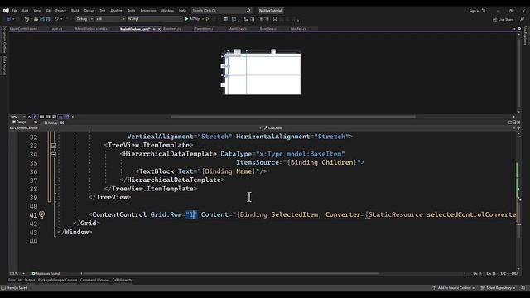Click Start Without Debugging outline play icon

[208, 19]
